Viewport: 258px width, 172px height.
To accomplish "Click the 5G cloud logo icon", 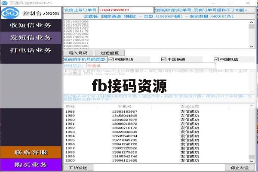I will (10, 13).
